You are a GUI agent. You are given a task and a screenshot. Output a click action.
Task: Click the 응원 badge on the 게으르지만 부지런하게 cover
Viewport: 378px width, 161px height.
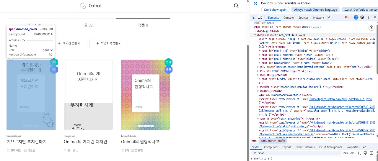[54, 70]
